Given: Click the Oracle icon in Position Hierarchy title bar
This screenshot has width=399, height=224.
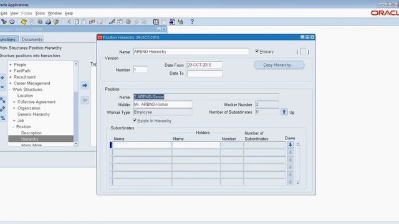Looking at the screenshot, I should pyautogui.click(x=100, y=37).
